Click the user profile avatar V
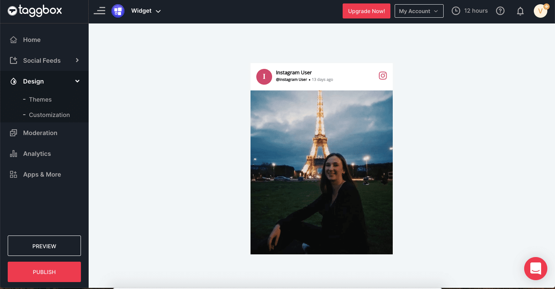555x289 pixels. pyautogui.click(x=540, y=11)
